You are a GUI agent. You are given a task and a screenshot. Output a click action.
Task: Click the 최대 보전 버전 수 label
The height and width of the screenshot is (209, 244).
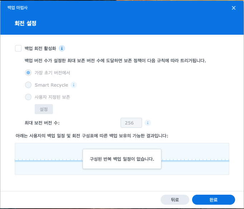tap(42, 123)
